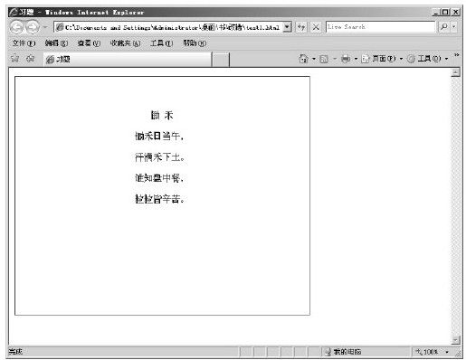This screenshot has height=360, width=466.
Task: Expand the address bar history dropdown
Action: click(288, 27)
